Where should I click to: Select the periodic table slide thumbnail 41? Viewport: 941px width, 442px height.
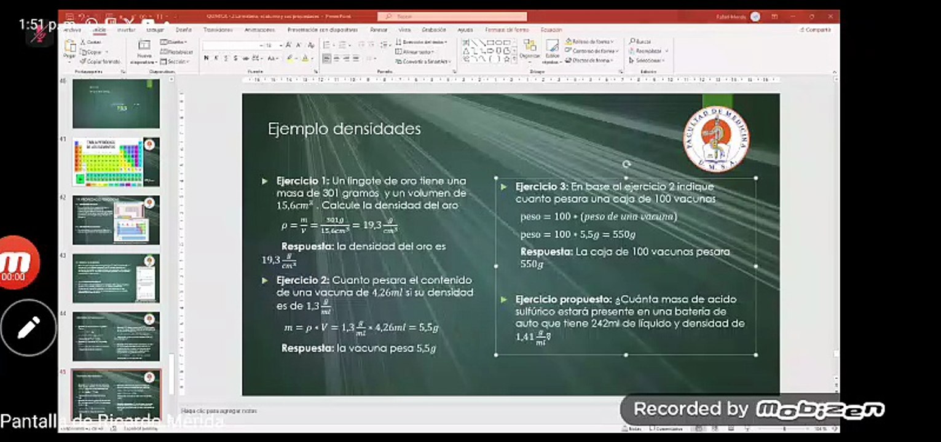click(x=116, y=162)
